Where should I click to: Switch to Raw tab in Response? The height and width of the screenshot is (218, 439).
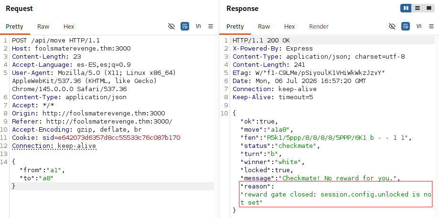pyautogui.click(x=264, y=27)
